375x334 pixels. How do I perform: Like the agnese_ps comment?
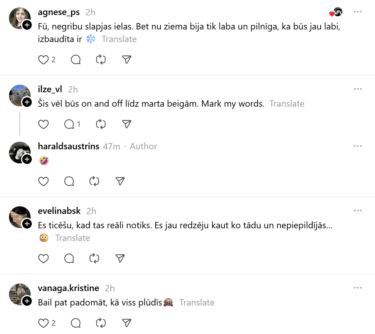[x=44, y=60]
